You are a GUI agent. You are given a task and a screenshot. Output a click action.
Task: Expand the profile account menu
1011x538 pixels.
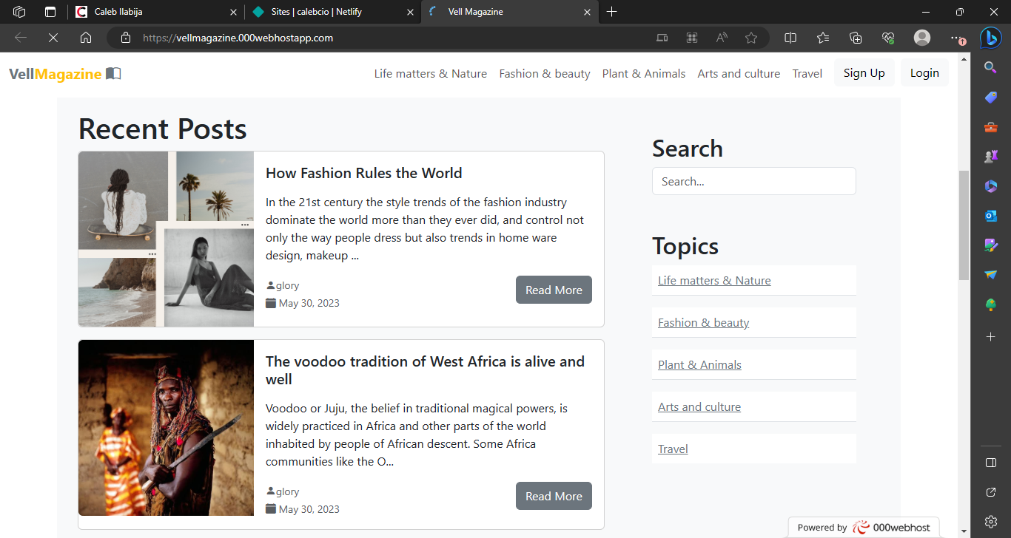[x=922, y=38]
